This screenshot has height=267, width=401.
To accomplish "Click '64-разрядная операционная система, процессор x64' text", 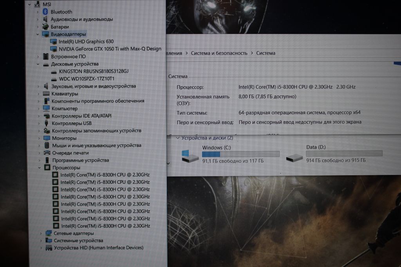I will click(300, 113).
